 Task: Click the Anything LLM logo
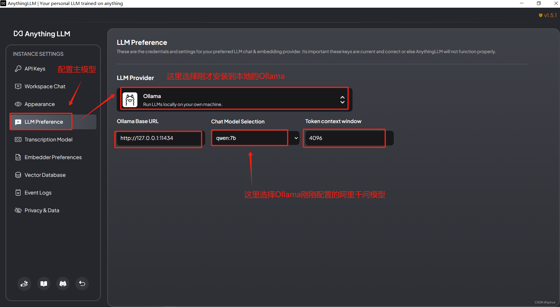[42, 34]
